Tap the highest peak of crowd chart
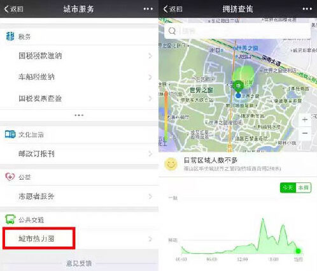This screenshot has width=317, height=271. 263,219
